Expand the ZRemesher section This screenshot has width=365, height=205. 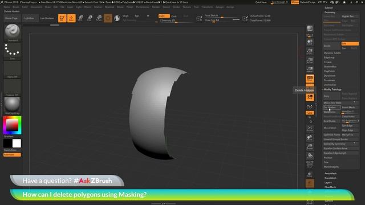click(330, 85)
